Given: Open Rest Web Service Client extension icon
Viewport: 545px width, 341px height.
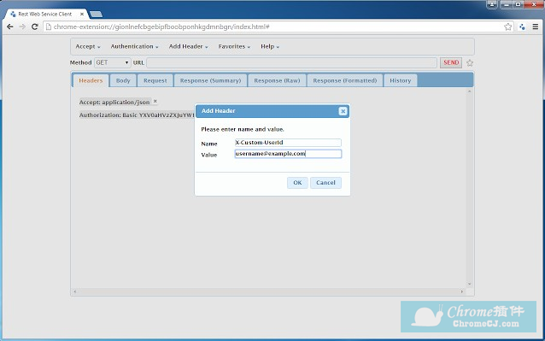Looking at the screenshot, I should (x=522, y=26).
